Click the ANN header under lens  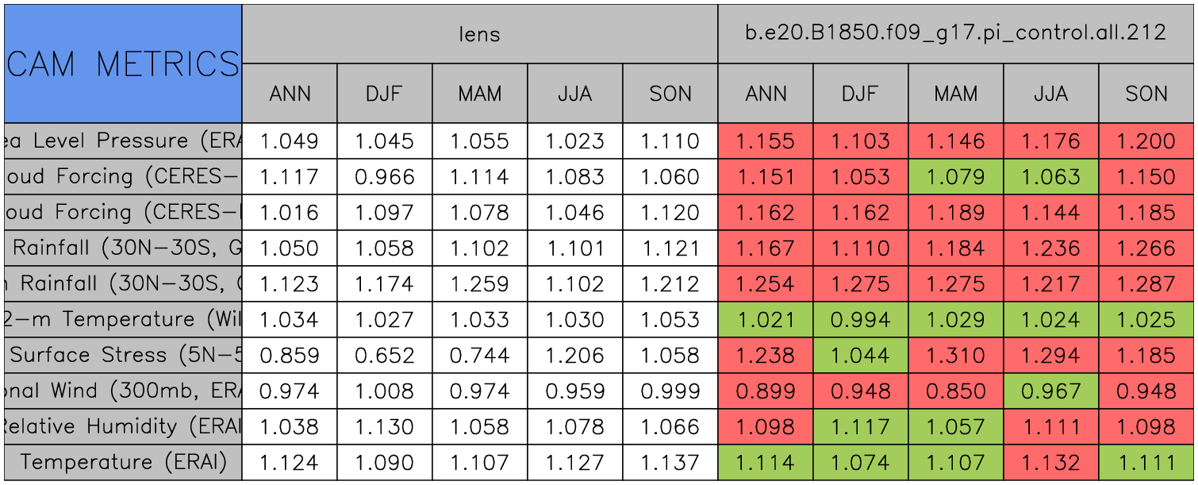(290, 94)
